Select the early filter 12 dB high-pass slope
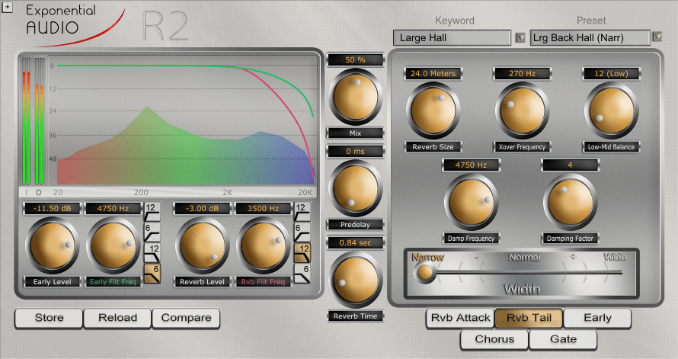 click(x=152, y=212)
